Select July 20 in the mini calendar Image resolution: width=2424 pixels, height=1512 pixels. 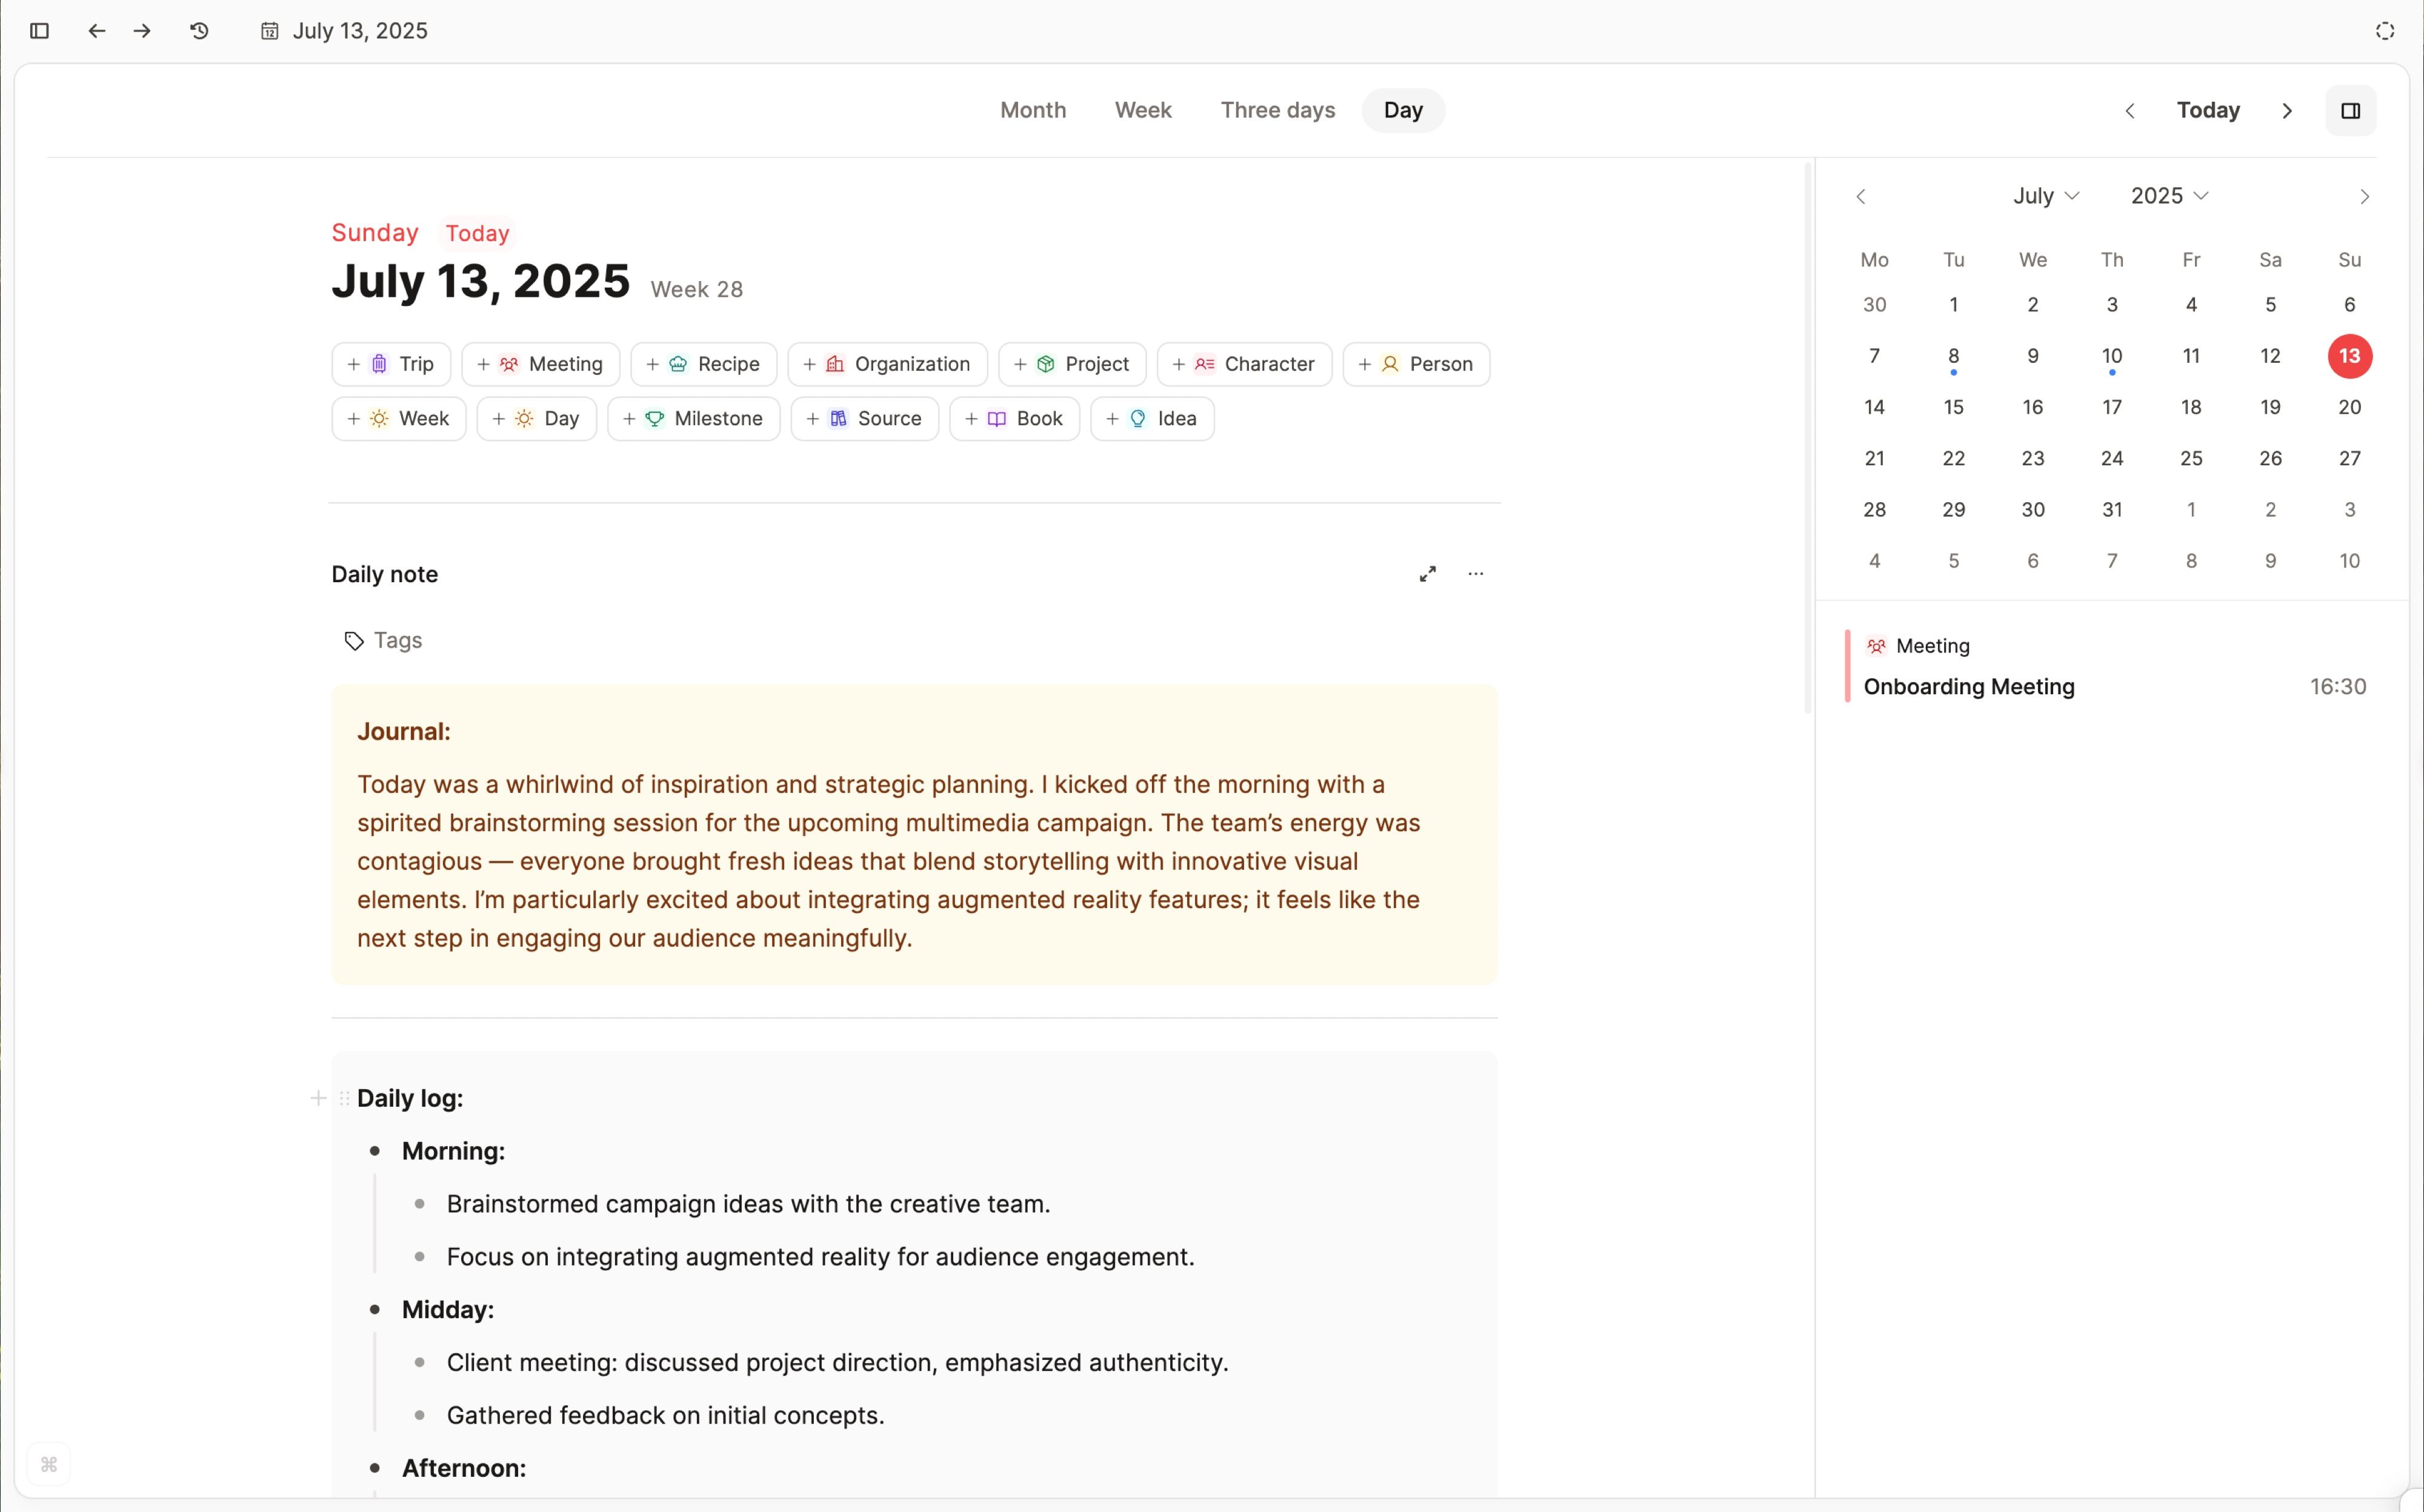click(x=2349, y=407)
